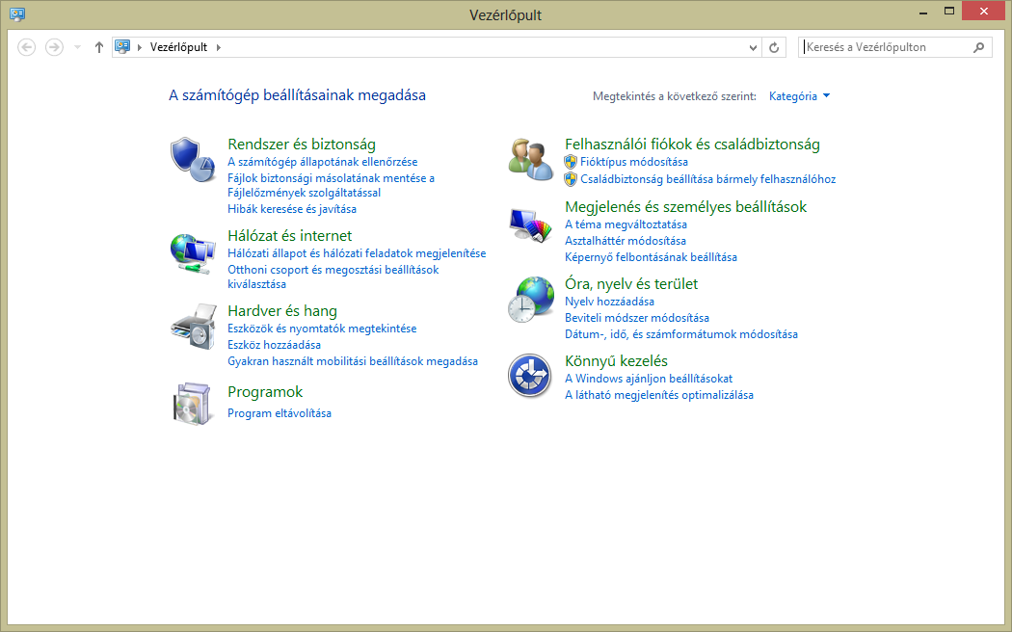The width and height of the screenshot is (1012, 632).
Task: Open Eszközök és nyomtatók megtekintése
Action: (x=322, y=329)
